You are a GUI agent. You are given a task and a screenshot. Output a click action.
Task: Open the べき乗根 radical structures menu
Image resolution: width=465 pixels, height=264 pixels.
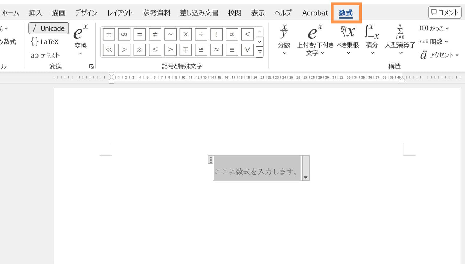point(348,40)
